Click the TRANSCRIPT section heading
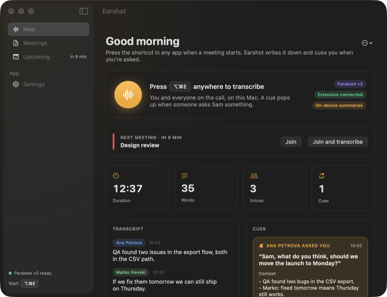 coord(128,229)
